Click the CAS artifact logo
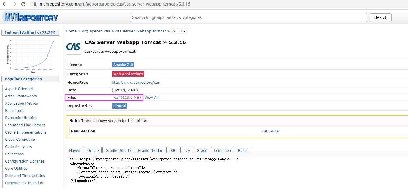408x188 pixels. click(x=73, y=47)
